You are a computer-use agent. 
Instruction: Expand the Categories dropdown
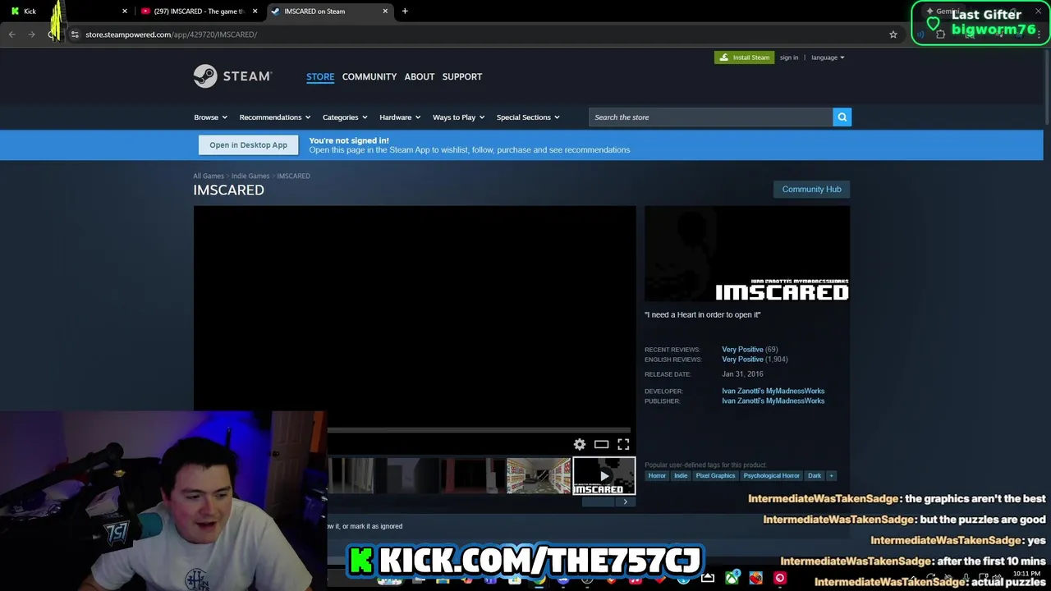(345, 117)
